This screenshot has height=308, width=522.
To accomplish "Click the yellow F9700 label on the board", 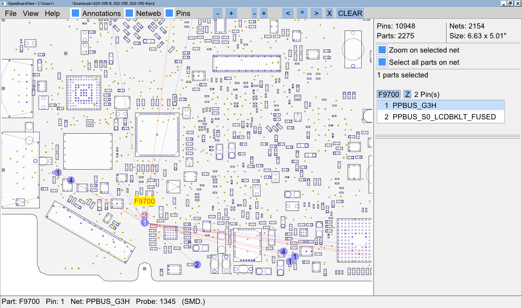I will coord(145,201).
